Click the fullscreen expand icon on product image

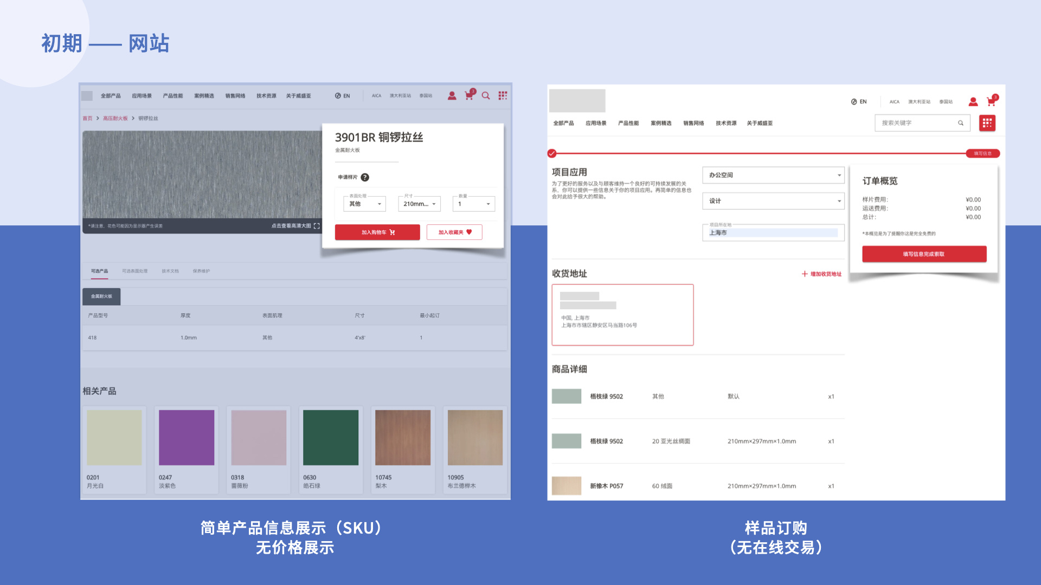point(316,226)
